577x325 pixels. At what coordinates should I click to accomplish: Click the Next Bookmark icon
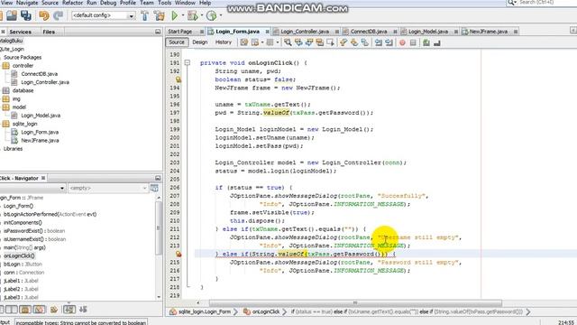354,42
